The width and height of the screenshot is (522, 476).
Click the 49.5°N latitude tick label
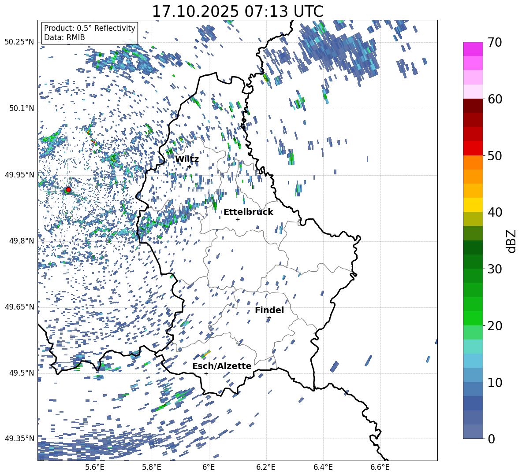click(x=21, y=373)
